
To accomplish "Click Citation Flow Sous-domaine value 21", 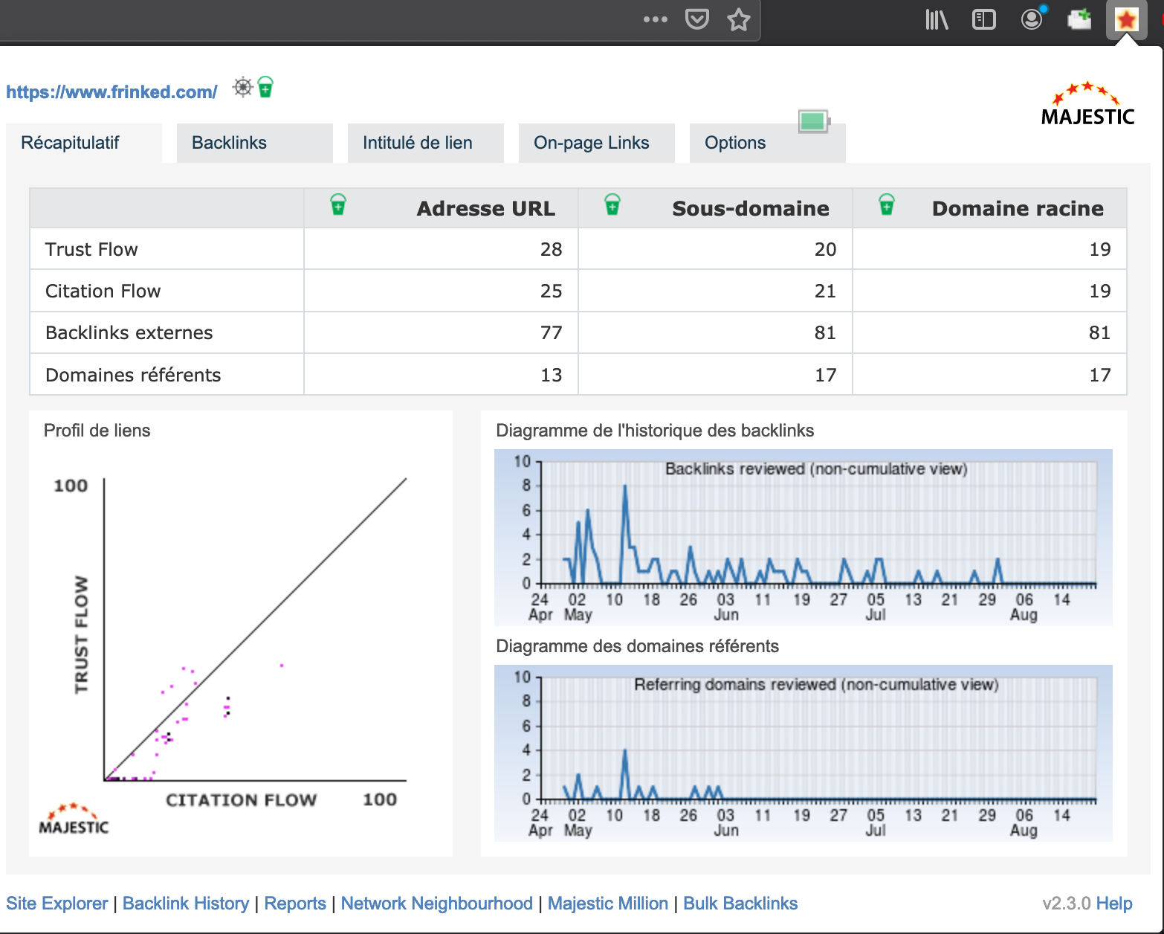I will (825, 291).
